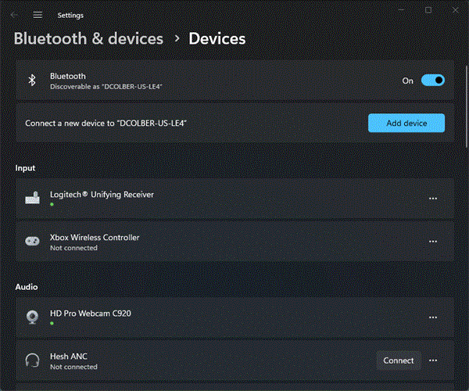Click the HD Pro Webcam C920 icon
The width and height of the screenshot is (469, 391).
pos(32,317)
